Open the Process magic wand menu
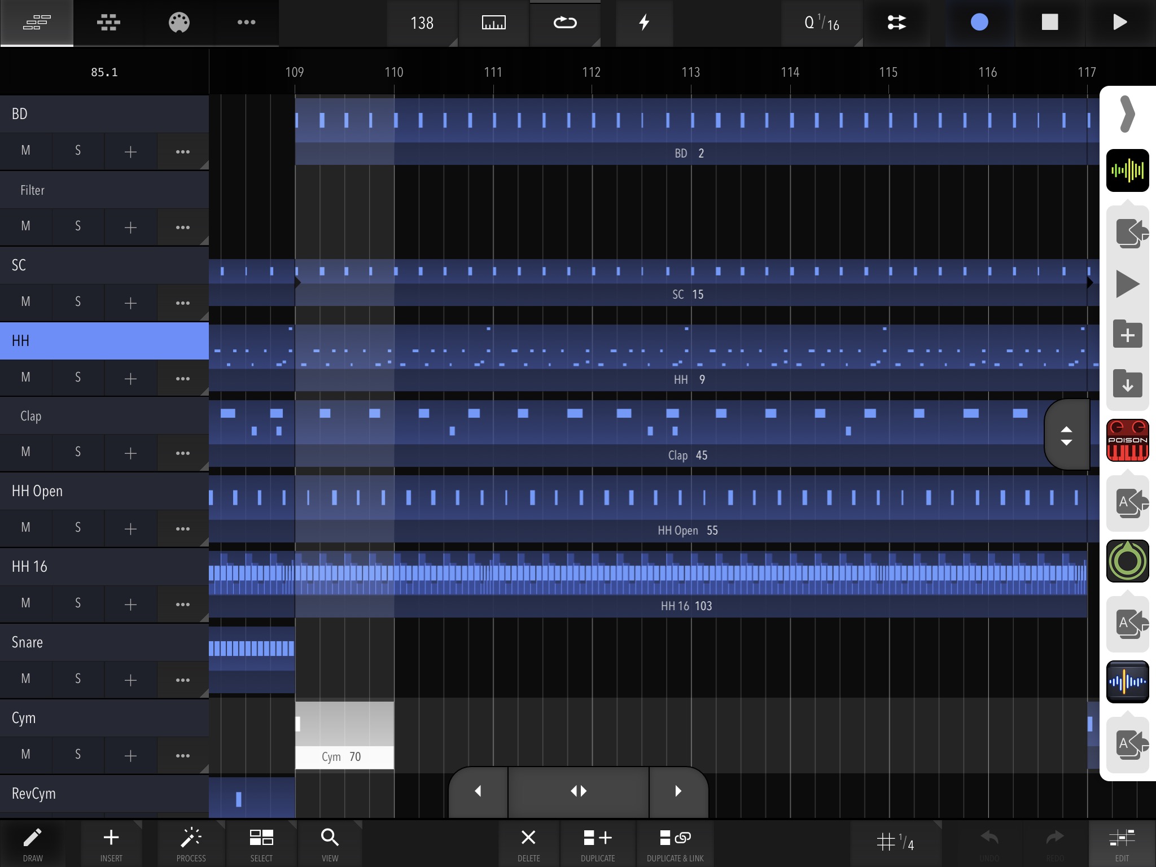Screen dimensions: 1156x867 click(x=191, y=844)
